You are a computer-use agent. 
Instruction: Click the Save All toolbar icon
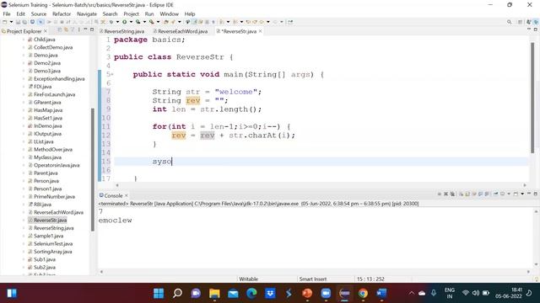point(24,22)
